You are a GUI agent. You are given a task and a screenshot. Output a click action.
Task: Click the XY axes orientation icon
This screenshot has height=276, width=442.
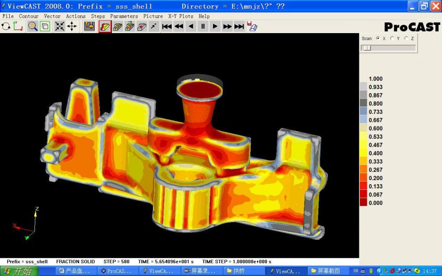click(18, 26)
